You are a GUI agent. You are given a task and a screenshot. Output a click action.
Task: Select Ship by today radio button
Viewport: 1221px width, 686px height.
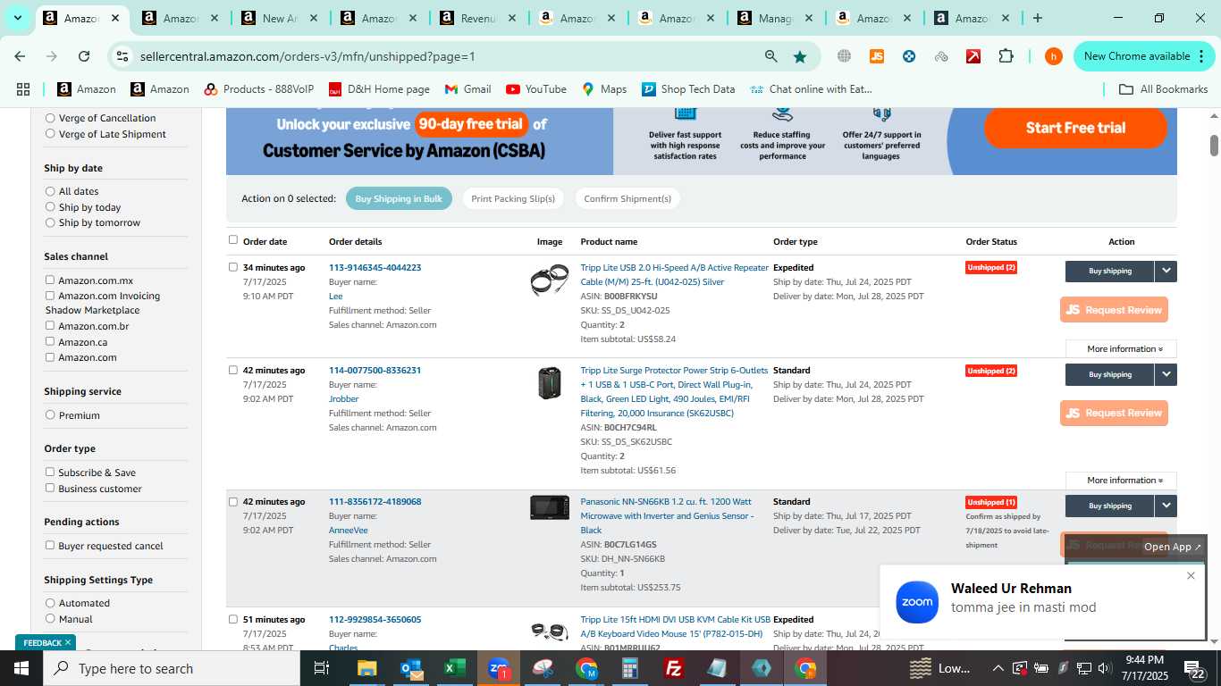50,207
